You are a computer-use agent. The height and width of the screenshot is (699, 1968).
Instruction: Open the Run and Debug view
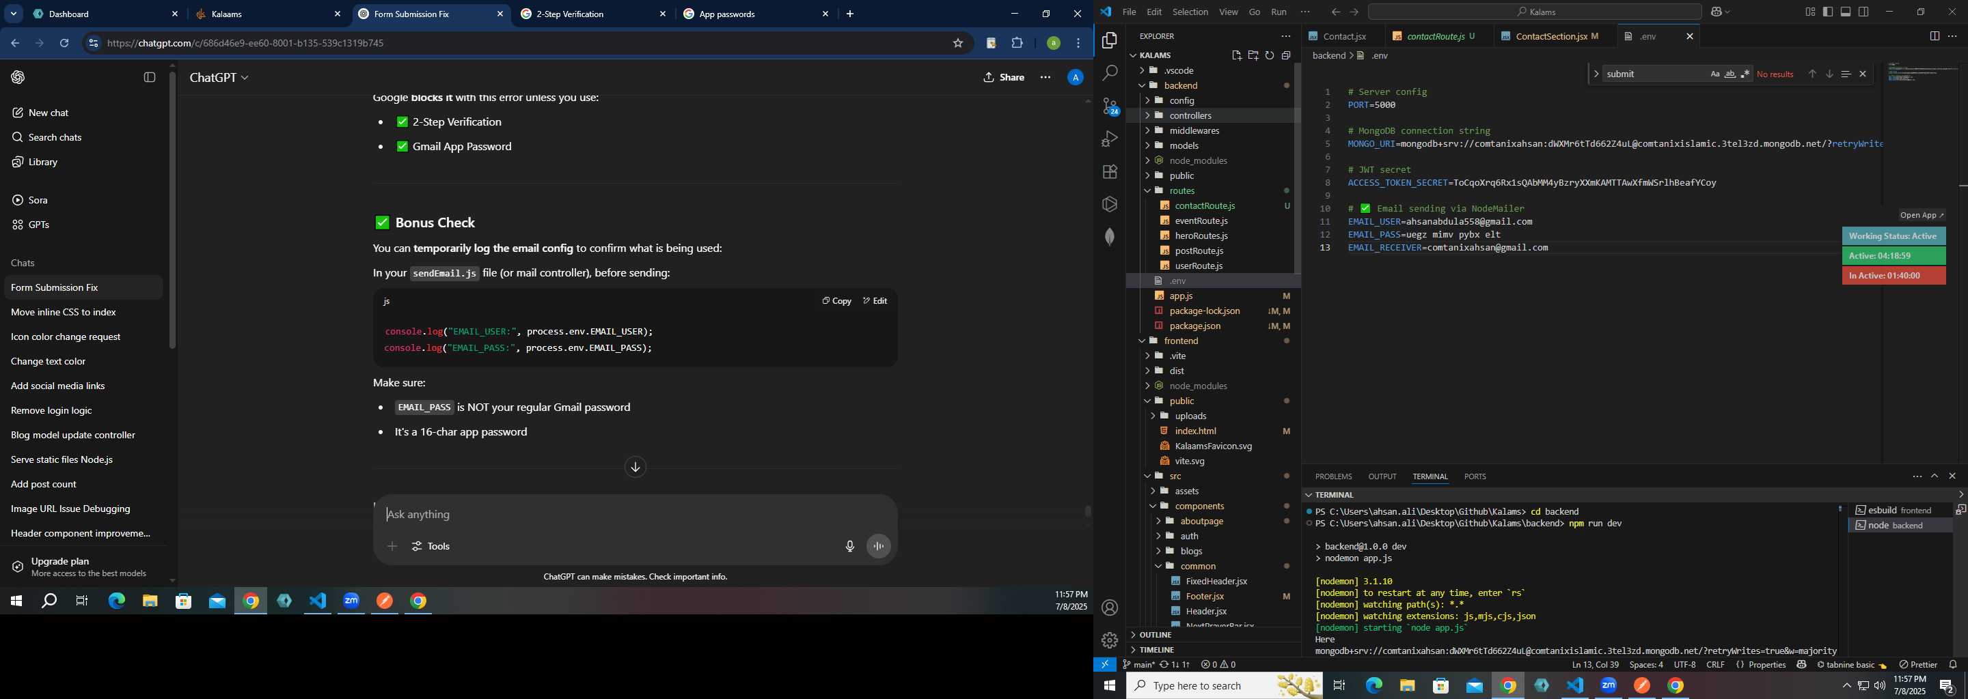pos(1110,139)
